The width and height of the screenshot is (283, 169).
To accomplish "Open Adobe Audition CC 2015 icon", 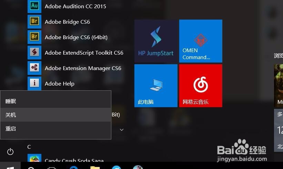I will click(x=34, y=6).
